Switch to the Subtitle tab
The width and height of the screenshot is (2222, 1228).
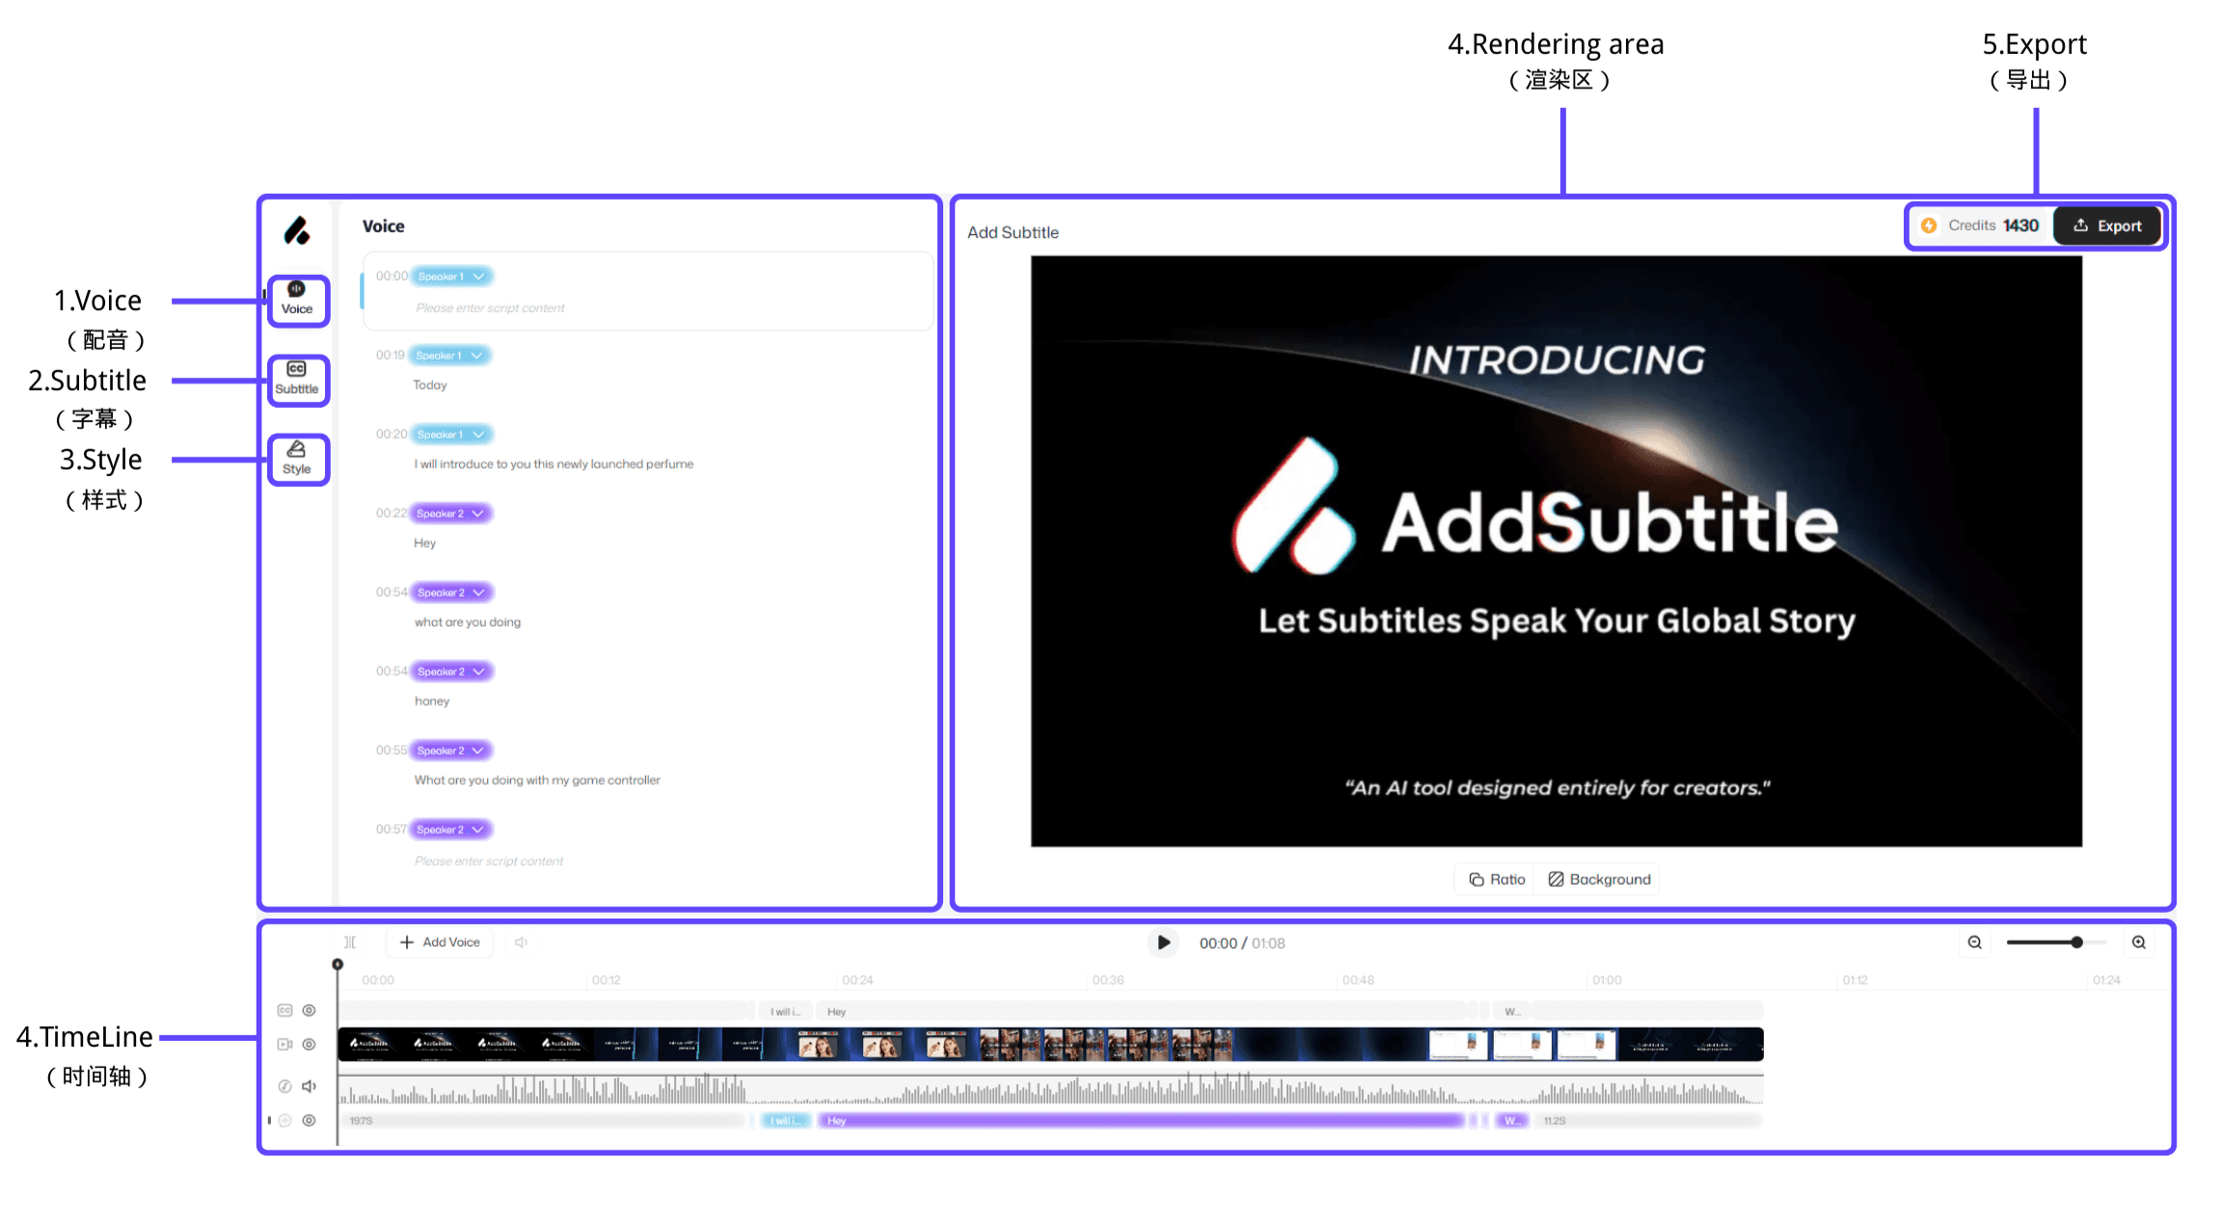(297, 379)
